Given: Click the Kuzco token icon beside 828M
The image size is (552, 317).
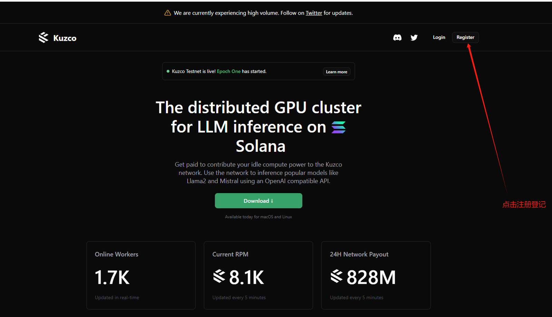Looking at the screenshot, I should pos(337,276).
